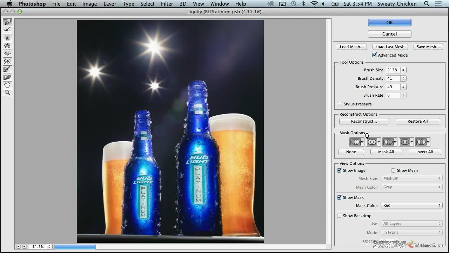Click the Load Mesh button
The width and height of the screenshot is (449, 253).
coord(351,47)
